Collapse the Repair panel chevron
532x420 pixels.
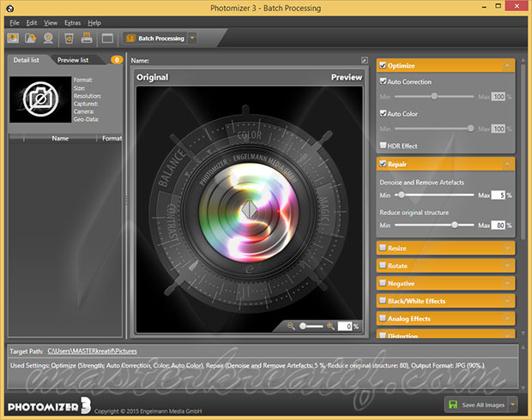coord(507,164)
